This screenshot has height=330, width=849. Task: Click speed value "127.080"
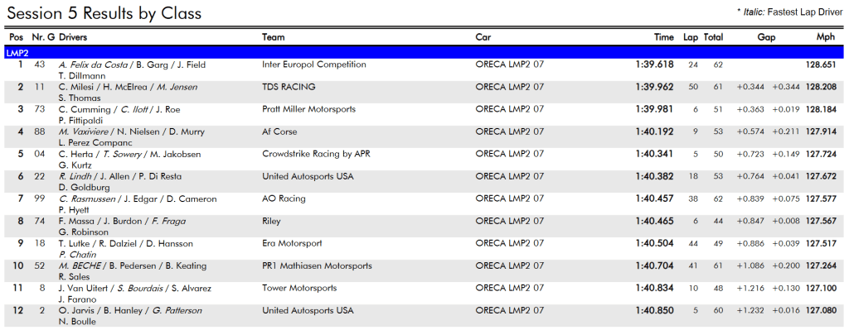[x=822, y=311]
